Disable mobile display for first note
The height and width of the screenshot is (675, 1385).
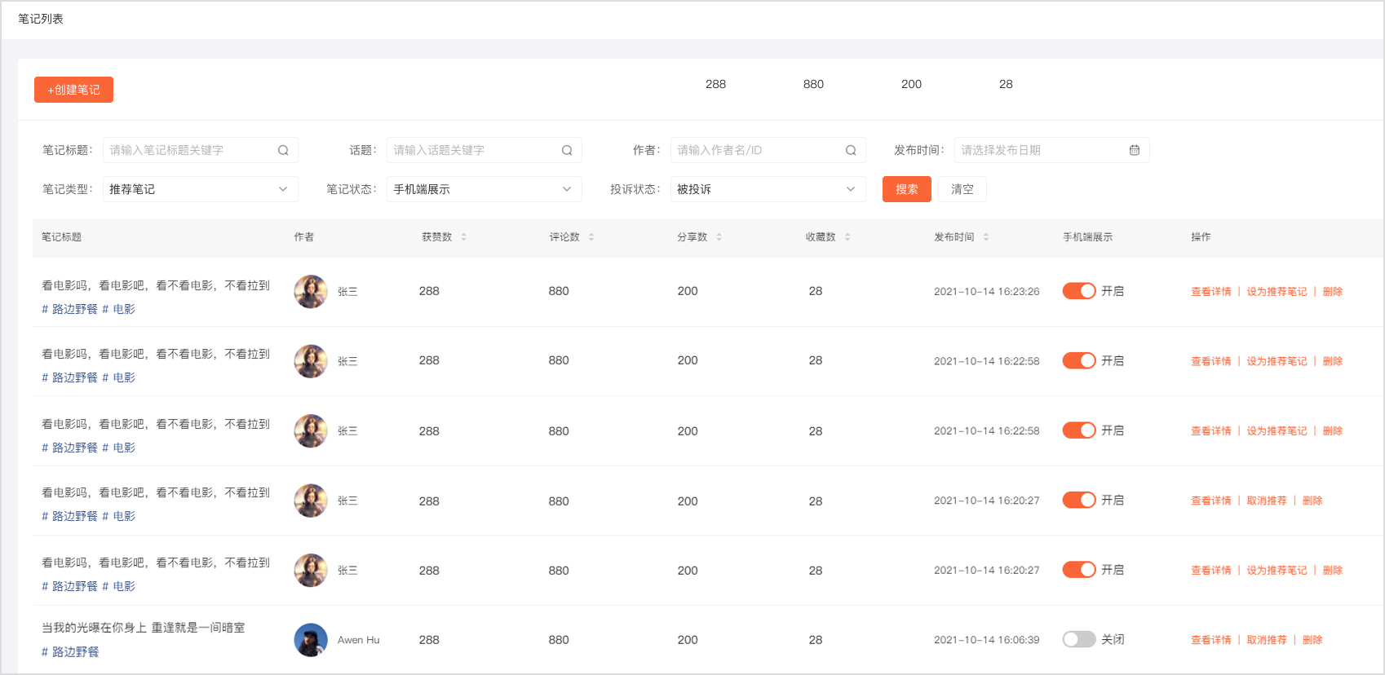pyautogui.click(x=1078, y=291)
